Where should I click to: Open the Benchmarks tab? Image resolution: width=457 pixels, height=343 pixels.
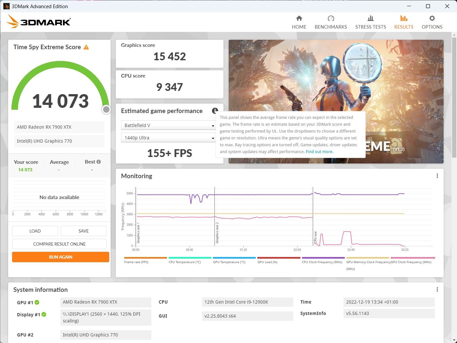[x=331, y=22]
